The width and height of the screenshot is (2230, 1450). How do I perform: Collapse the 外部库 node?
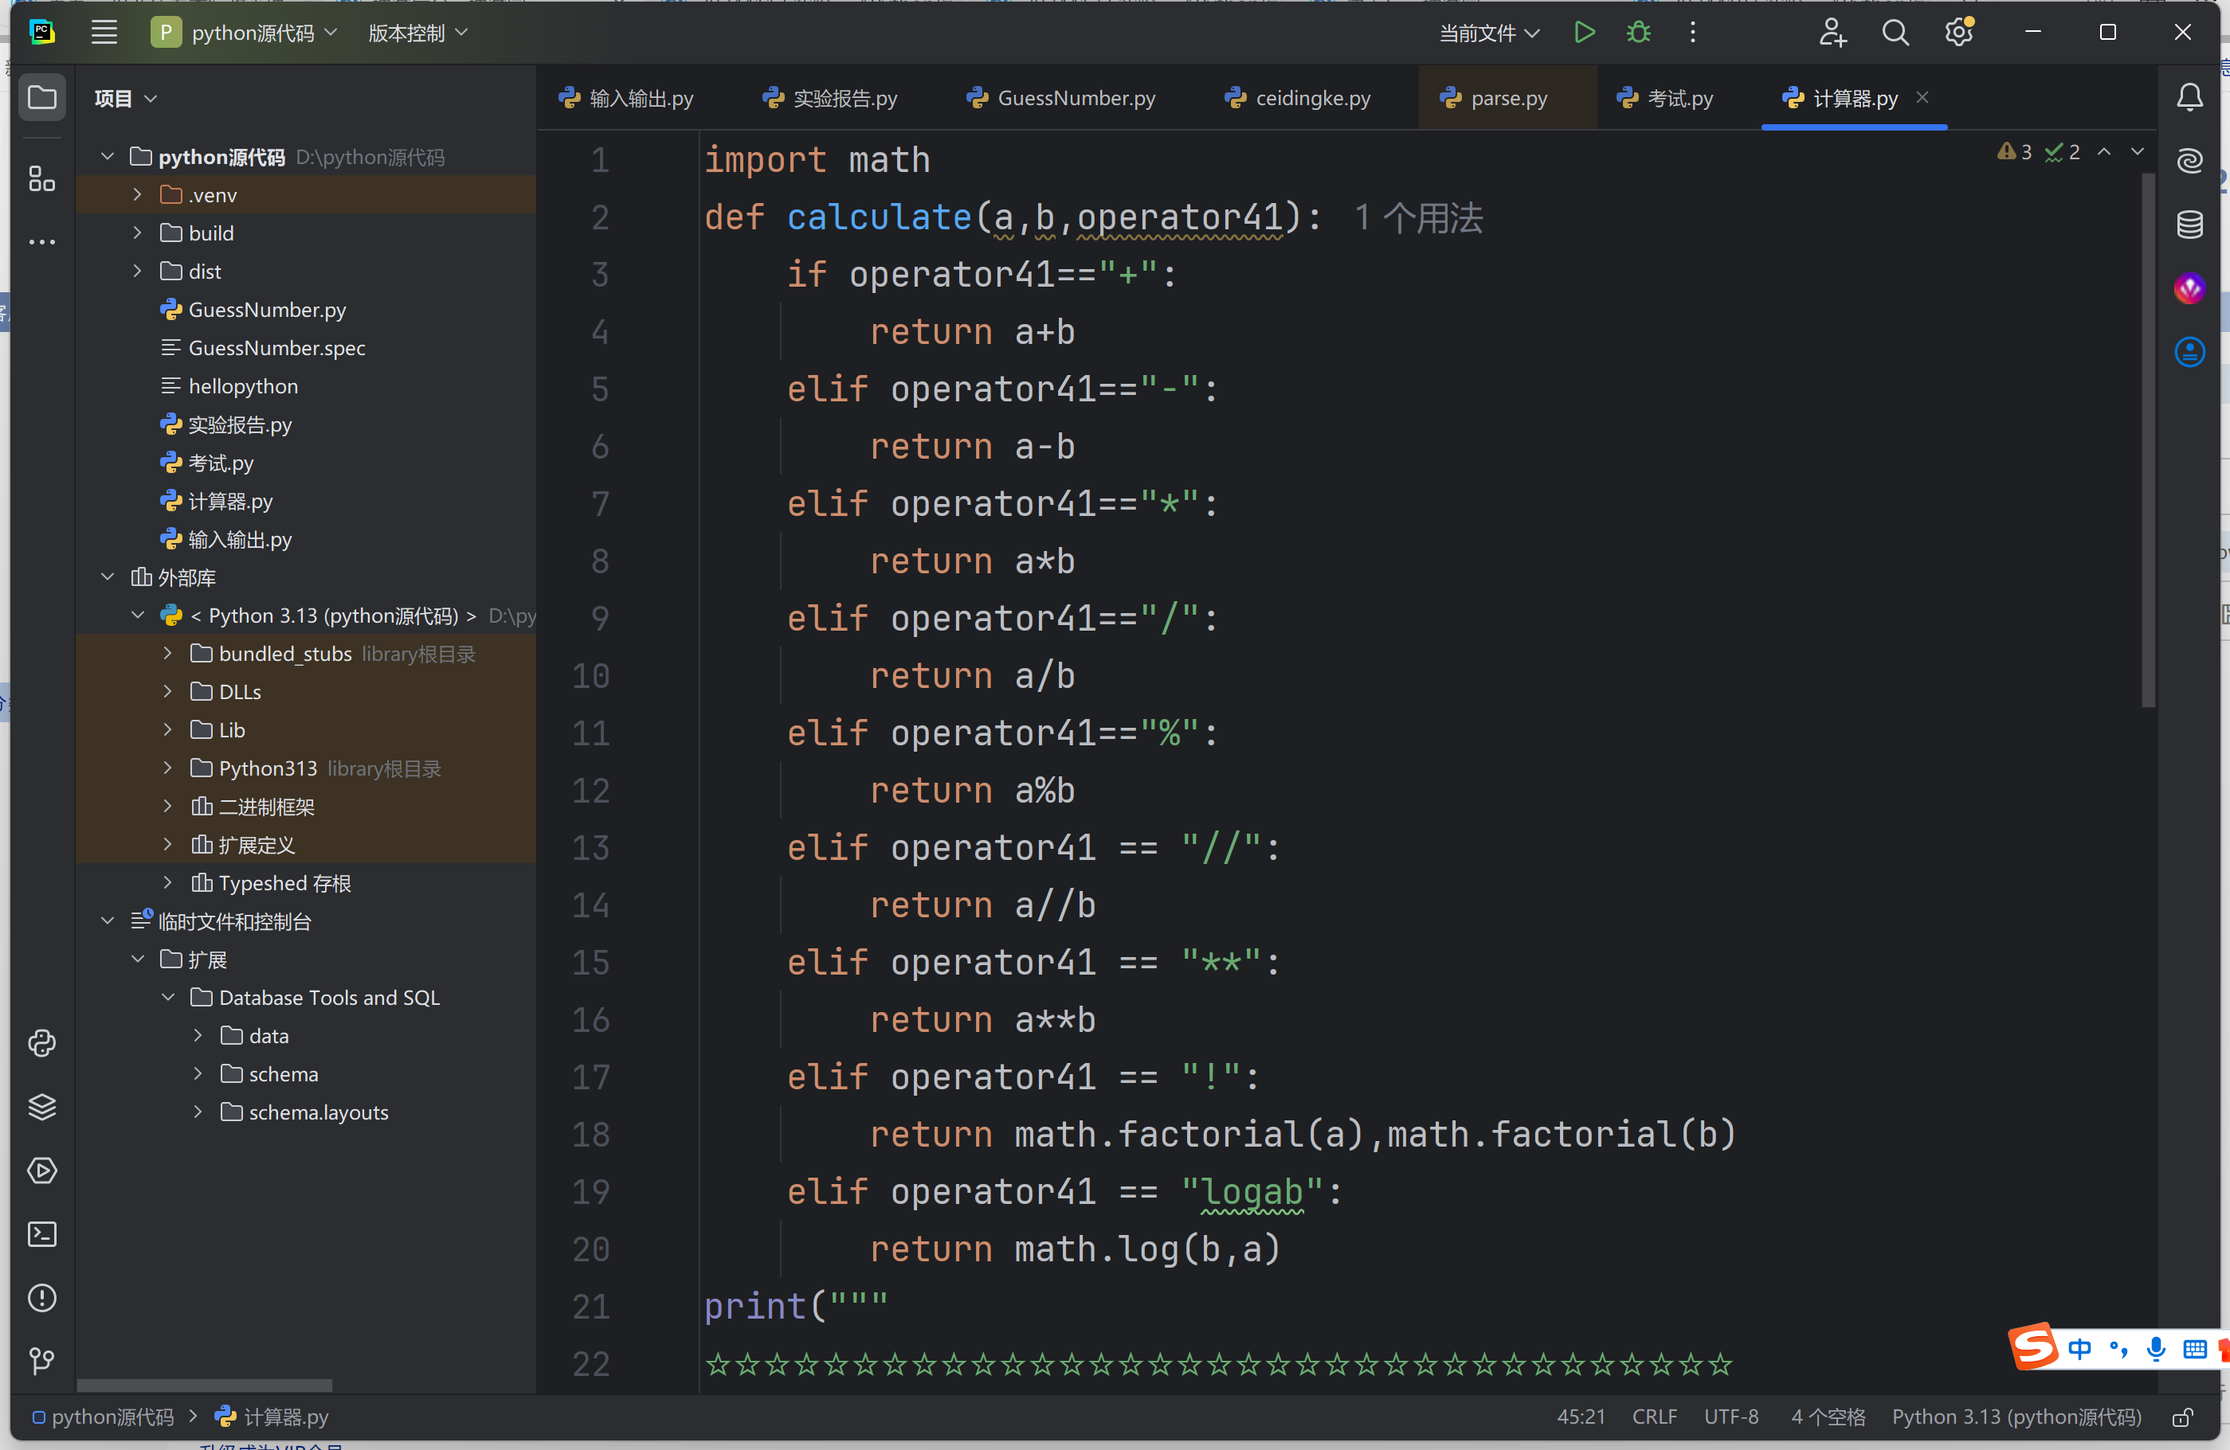click(x=107, y=577)
